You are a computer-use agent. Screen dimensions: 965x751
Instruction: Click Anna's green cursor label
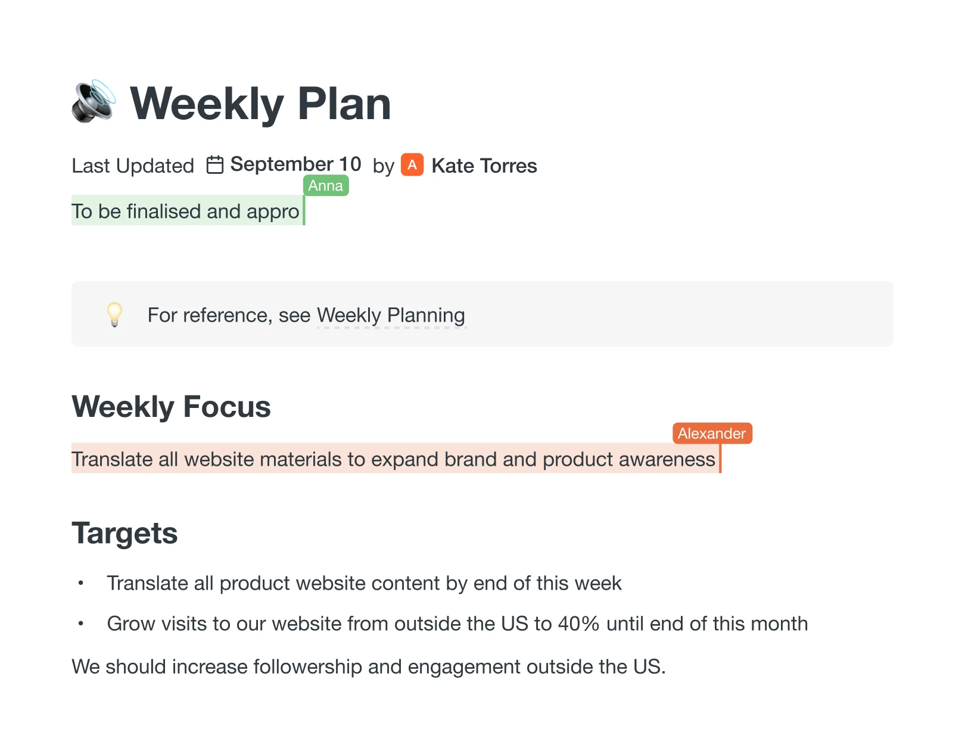pos(326,186)
